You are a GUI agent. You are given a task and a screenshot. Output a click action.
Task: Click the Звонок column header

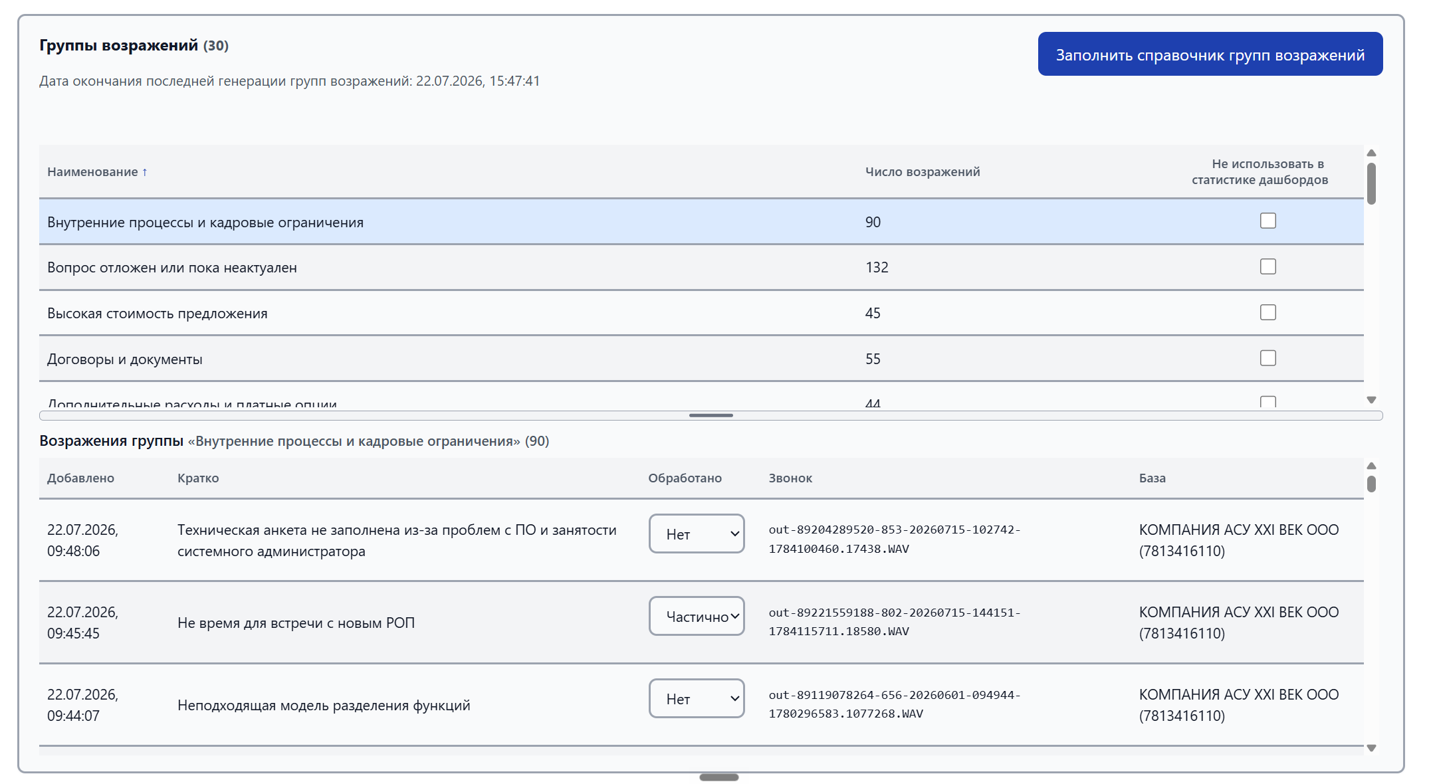(x=790, y=478)
